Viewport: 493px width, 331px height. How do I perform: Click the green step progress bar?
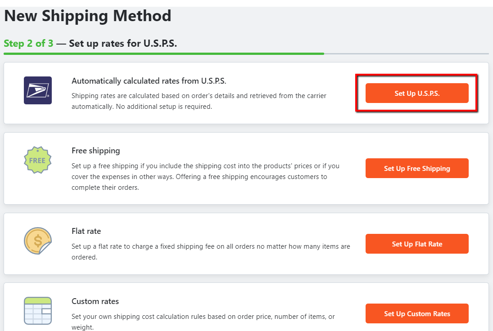pos(163,54)
